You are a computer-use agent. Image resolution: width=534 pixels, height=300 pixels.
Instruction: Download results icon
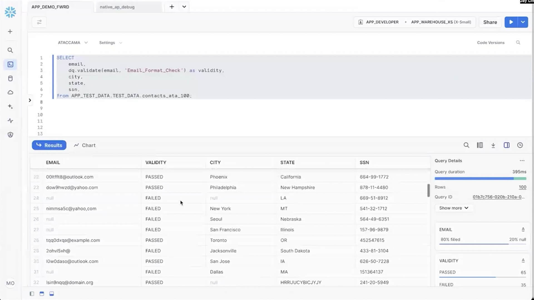tap(493, 145)
